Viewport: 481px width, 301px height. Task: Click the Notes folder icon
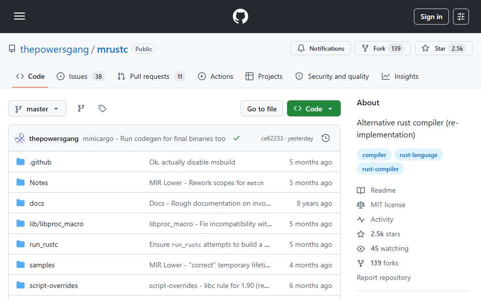tap(21, 183)
